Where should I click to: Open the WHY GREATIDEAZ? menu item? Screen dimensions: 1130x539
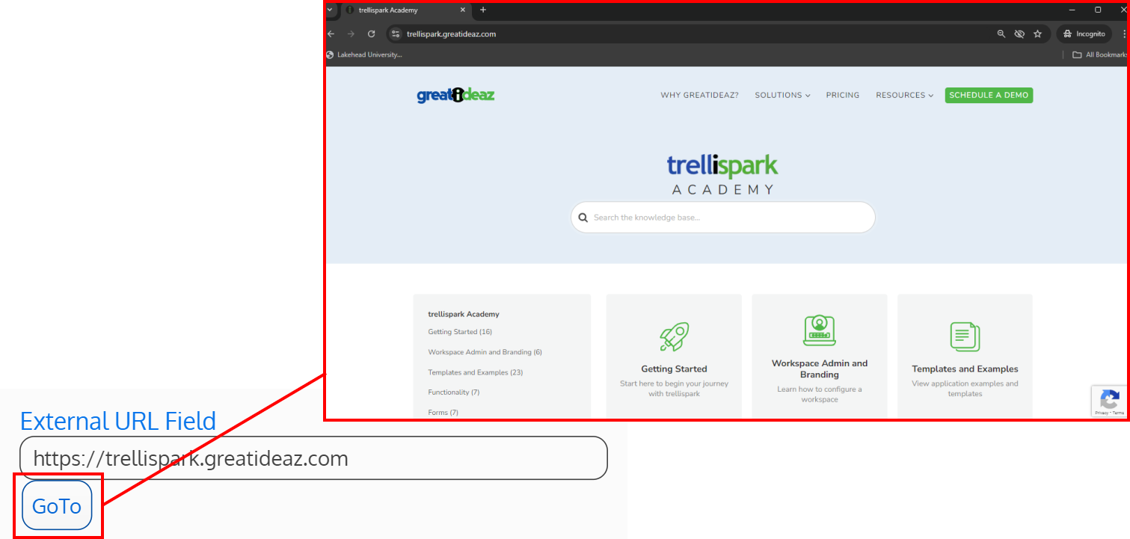coord(699,95)
